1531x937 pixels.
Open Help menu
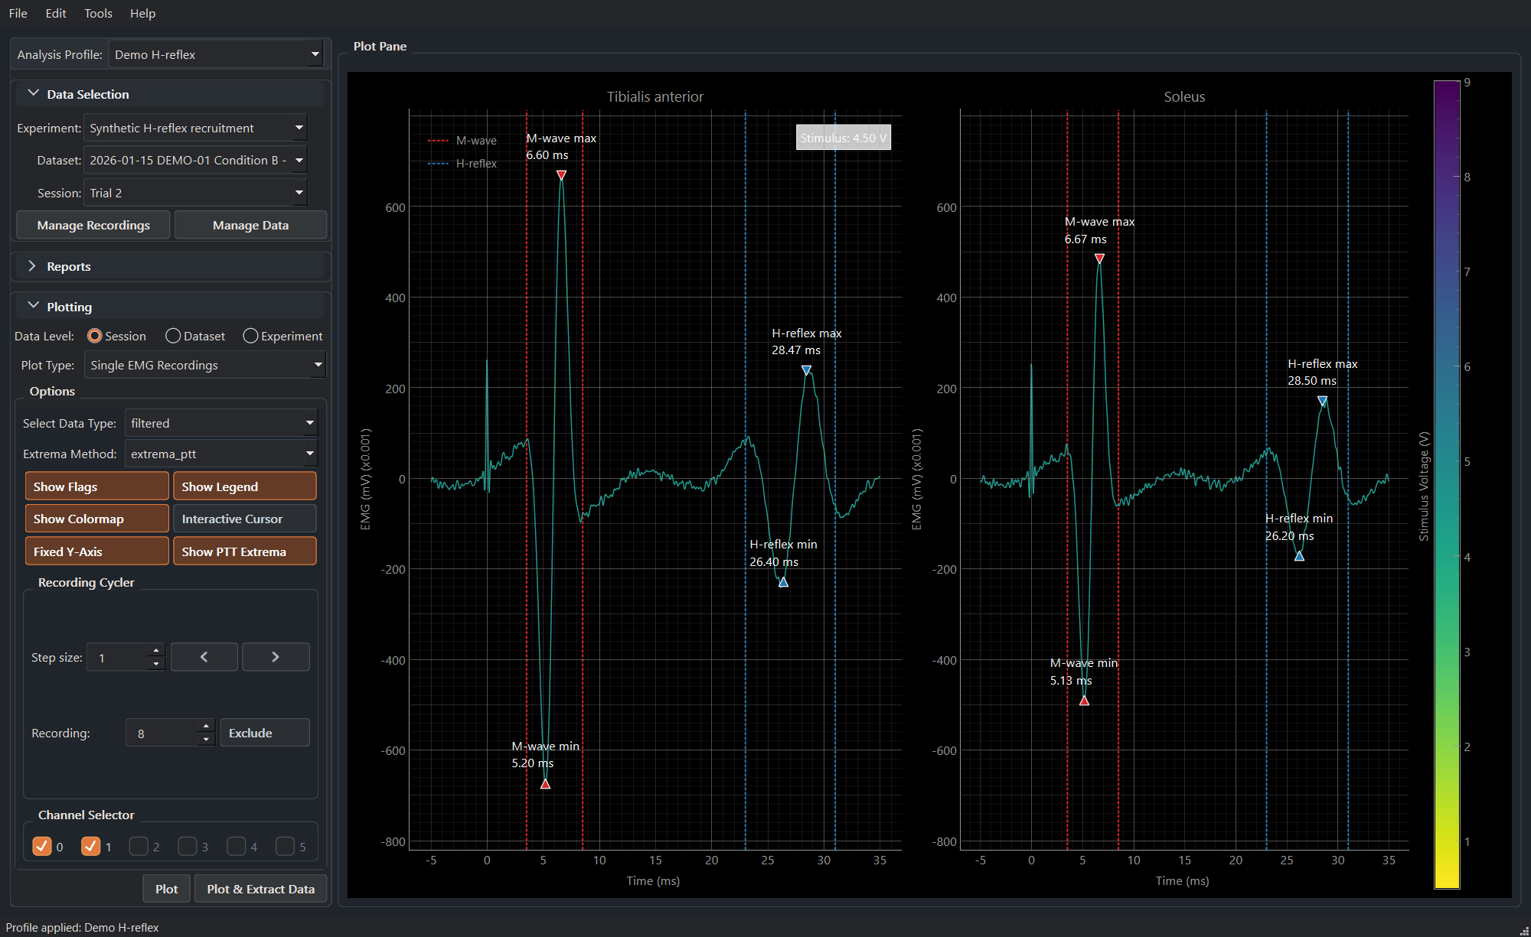coord(142,13)
